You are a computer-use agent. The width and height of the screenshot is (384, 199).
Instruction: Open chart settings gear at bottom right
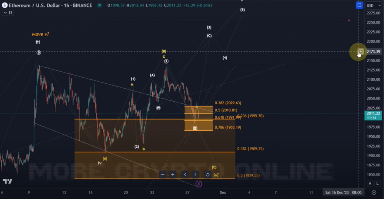[374, 192]
